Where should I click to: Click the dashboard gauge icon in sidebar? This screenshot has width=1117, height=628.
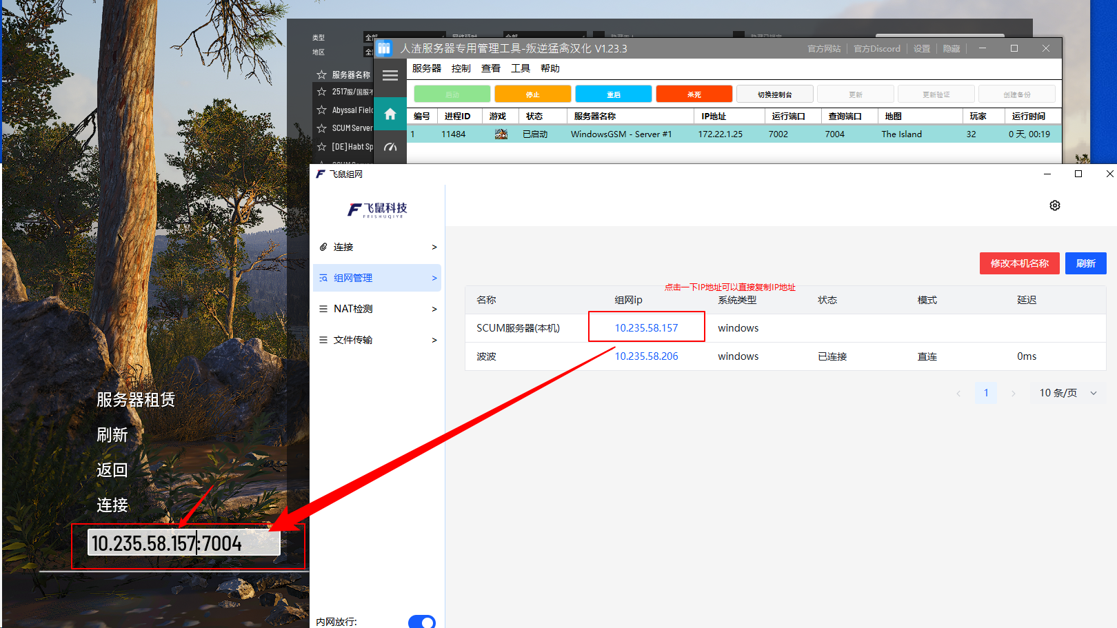click(x=390, y=147)
